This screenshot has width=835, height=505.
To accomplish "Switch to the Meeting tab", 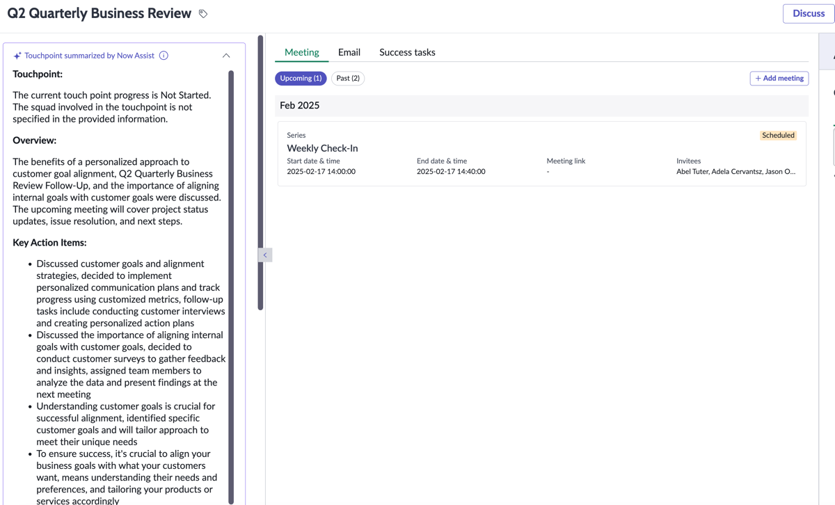I will 302,52.
